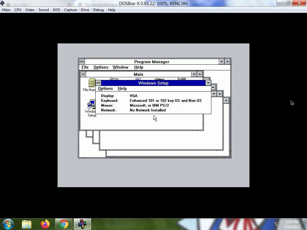Open Program Manager File menu
Viewport: 307px width, 230px height.
pos(85,67)
